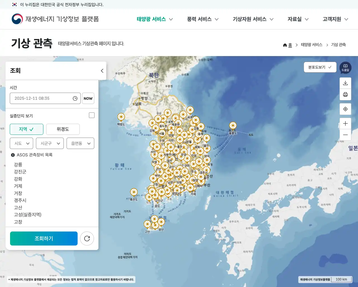Image resolution: width=358 pixels, height=287 pixels.
Task: Click the plus icon to zoom in map
Action: (345, 123)
